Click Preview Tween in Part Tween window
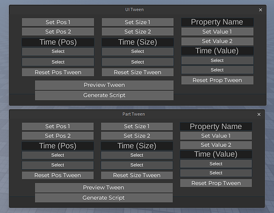The width and height of the screenshot is (274, 213). click(104, 187)
